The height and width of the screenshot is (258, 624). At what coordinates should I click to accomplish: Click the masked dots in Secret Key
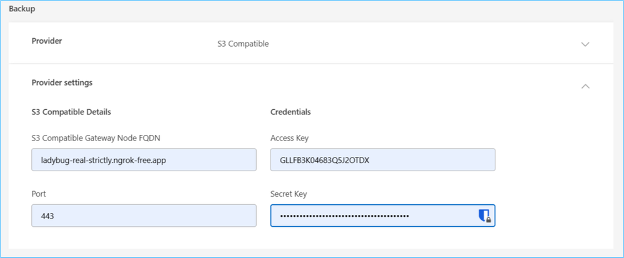click(x=344, y=216)
